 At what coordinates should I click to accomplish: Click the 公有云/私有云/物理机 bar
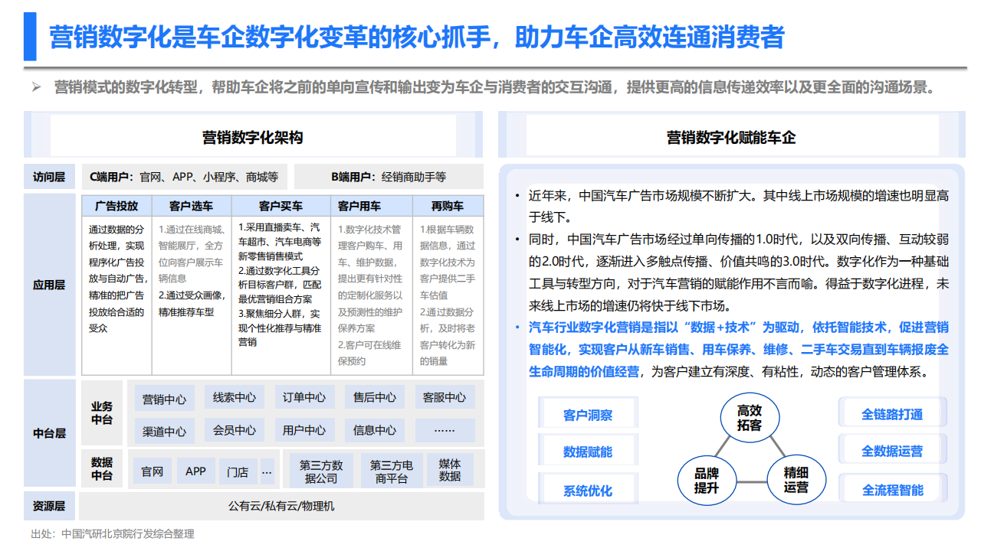[281, 506]
